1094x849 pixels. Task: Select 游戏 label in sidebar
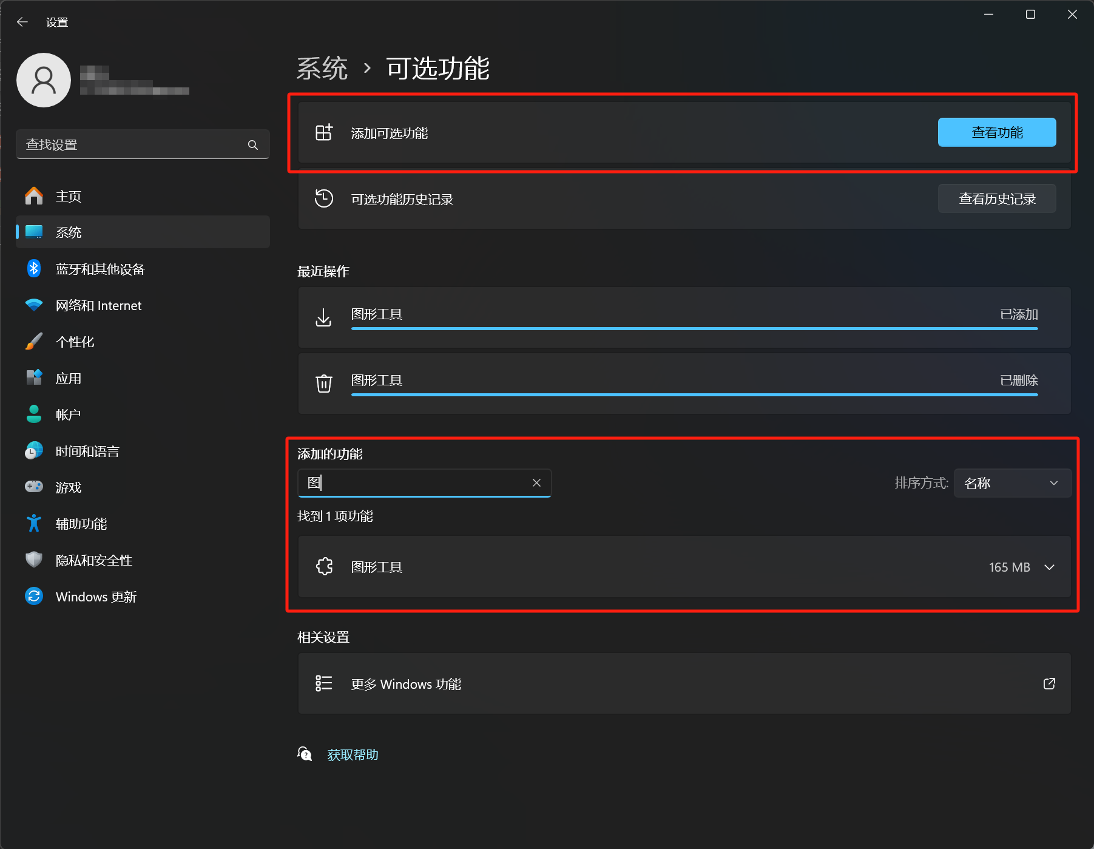[x=69, y=487]
